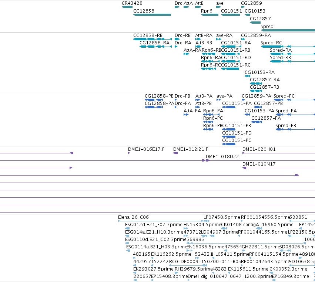Image resolution: width=315 pixels, height=282 pixels.
Task: Click the Dro-RB transcript label
Action: [x=182, y=35]
